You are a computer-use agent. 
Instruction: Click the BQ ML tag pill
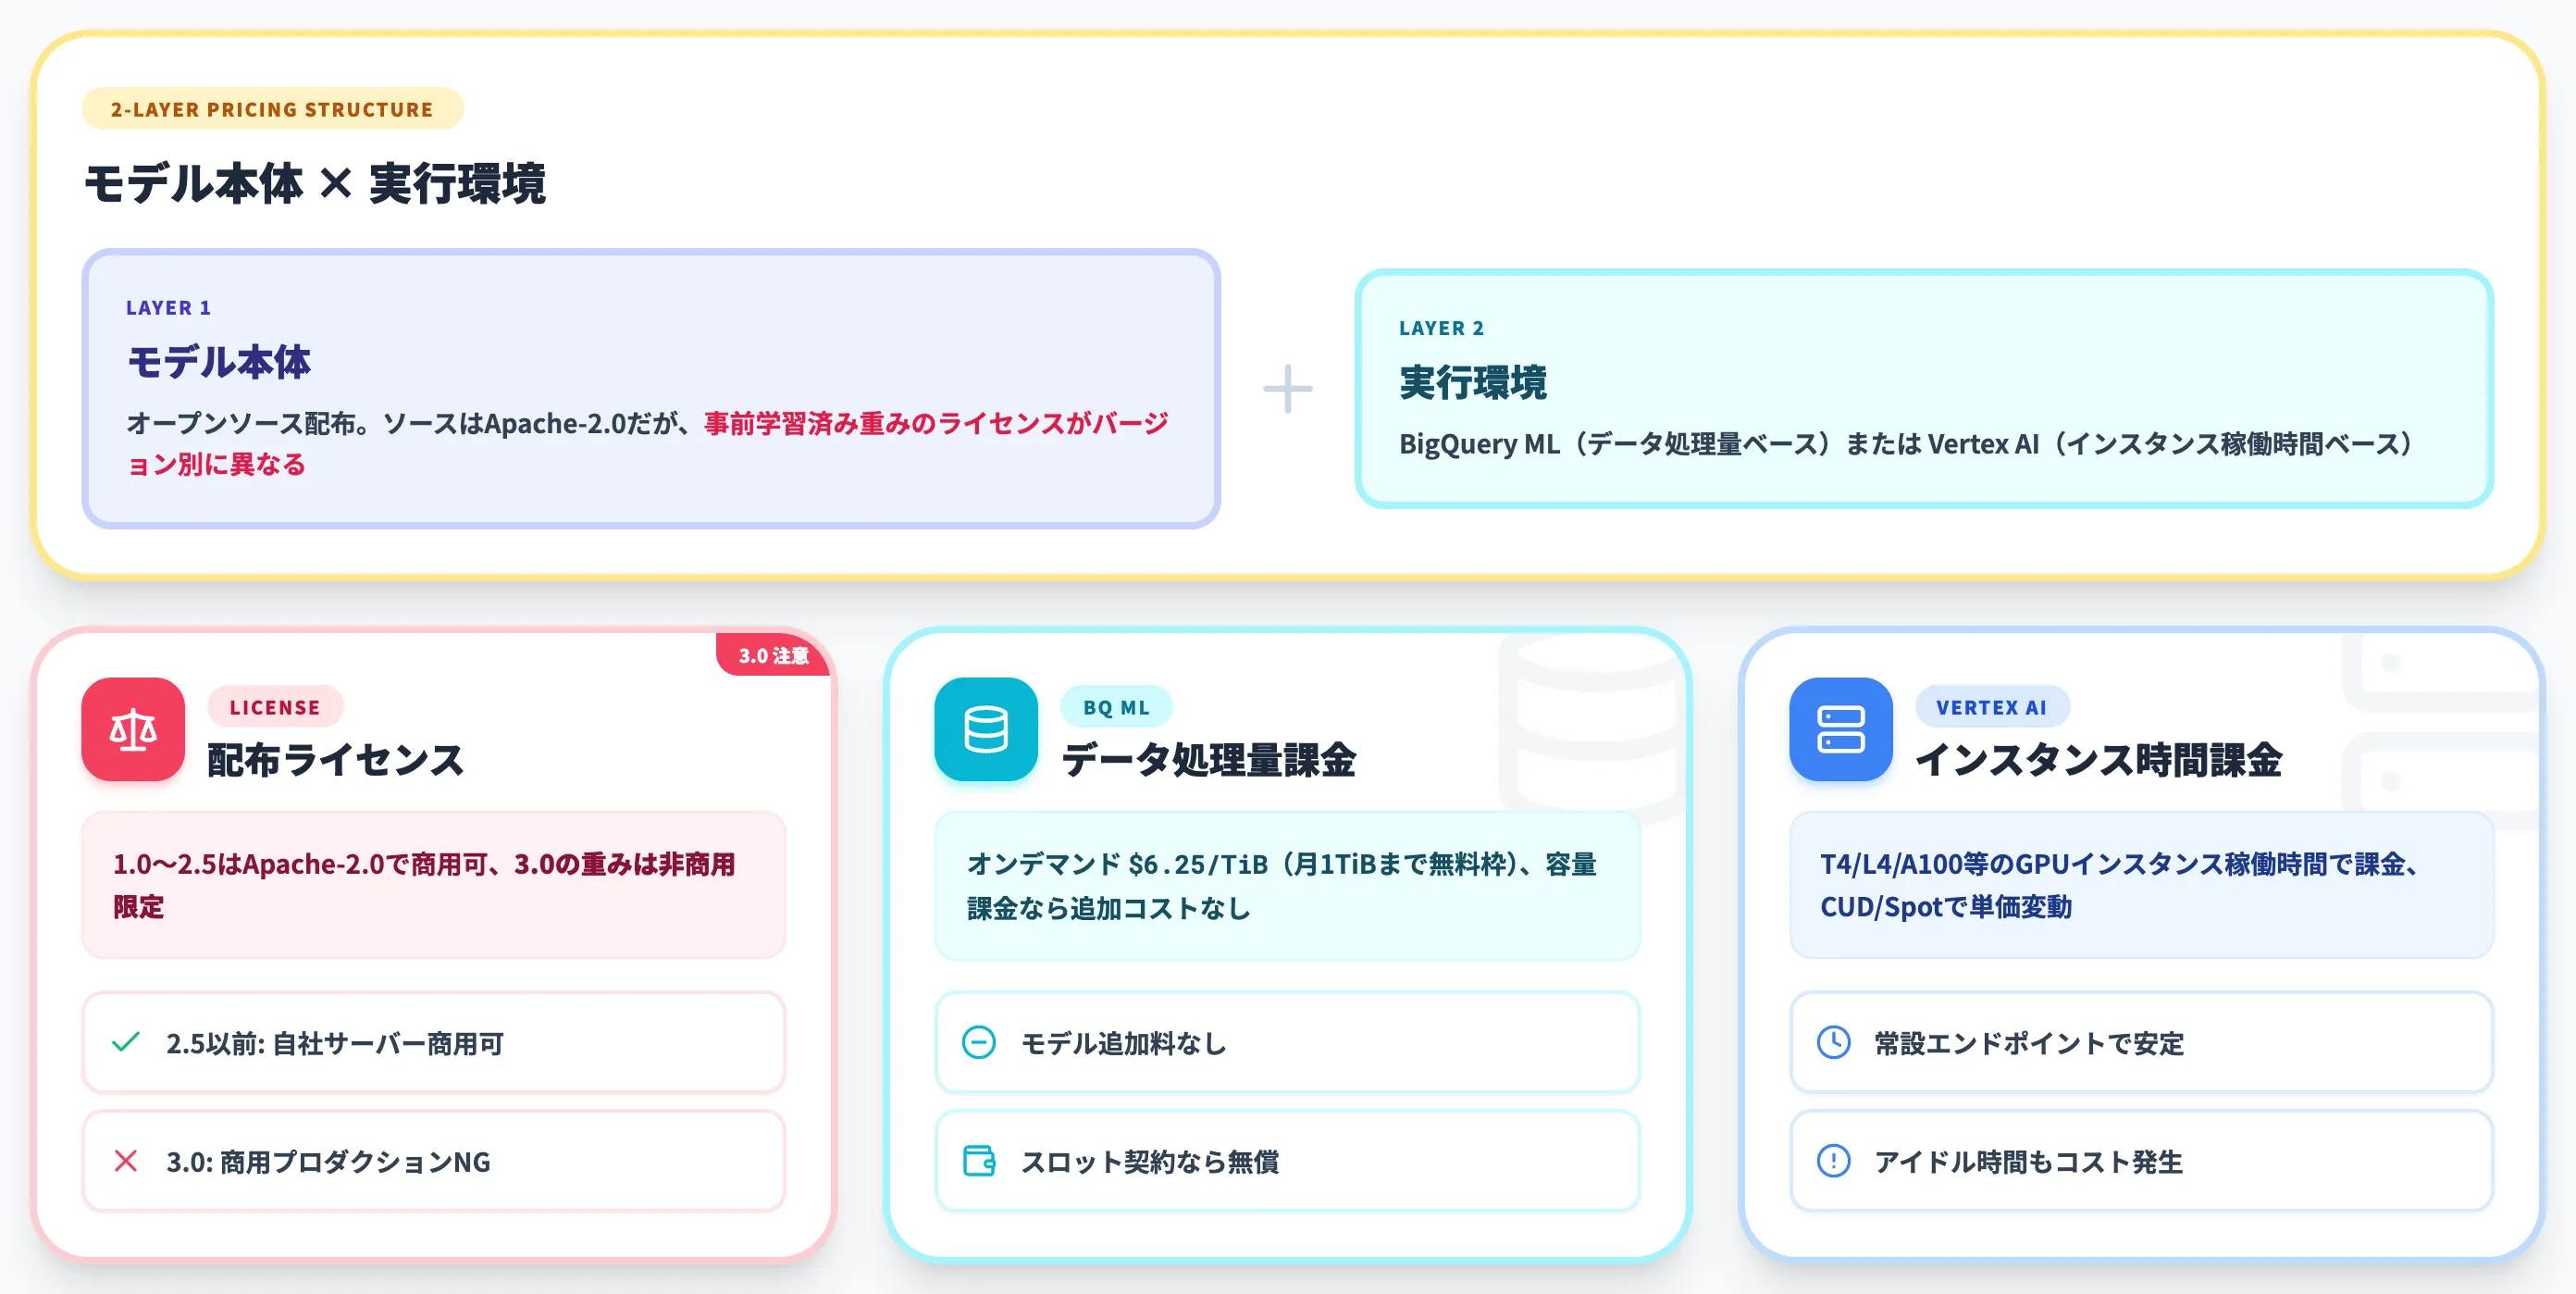[x=1116, y=707]
